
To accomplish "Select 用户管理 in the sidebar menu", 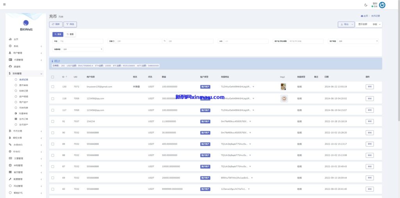I will coord(18,53).
